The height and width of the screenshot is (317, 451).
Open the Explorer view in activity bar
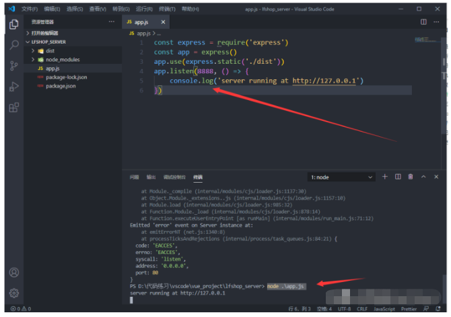14,24
